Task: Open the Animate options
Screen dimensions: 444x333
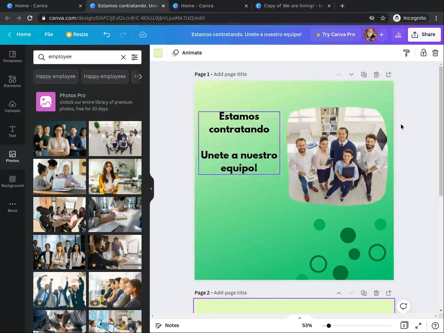Action: point(187,53)
